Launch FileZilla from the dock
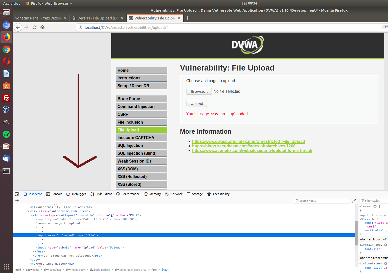The image size is (388, 273). (x=6, y=98)
